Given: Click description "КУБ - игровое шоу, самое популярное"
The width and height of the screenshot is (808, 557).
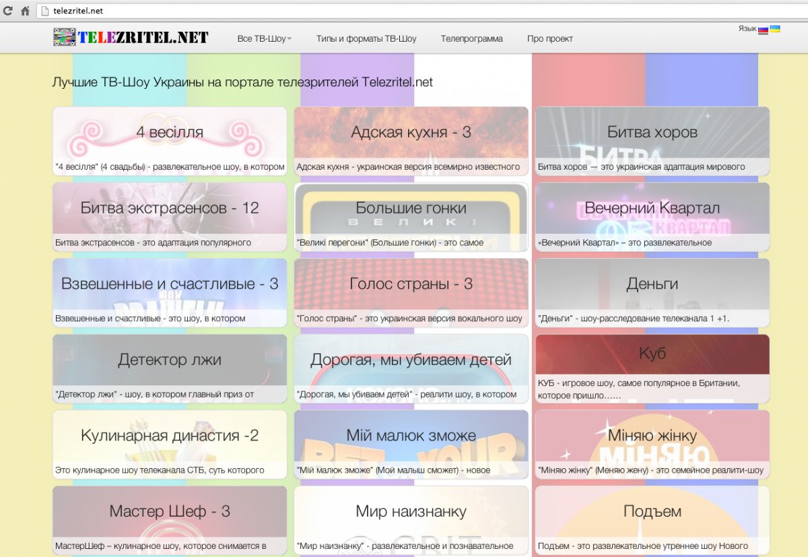Looking at the screenshot, I should [x=639, y=389].
